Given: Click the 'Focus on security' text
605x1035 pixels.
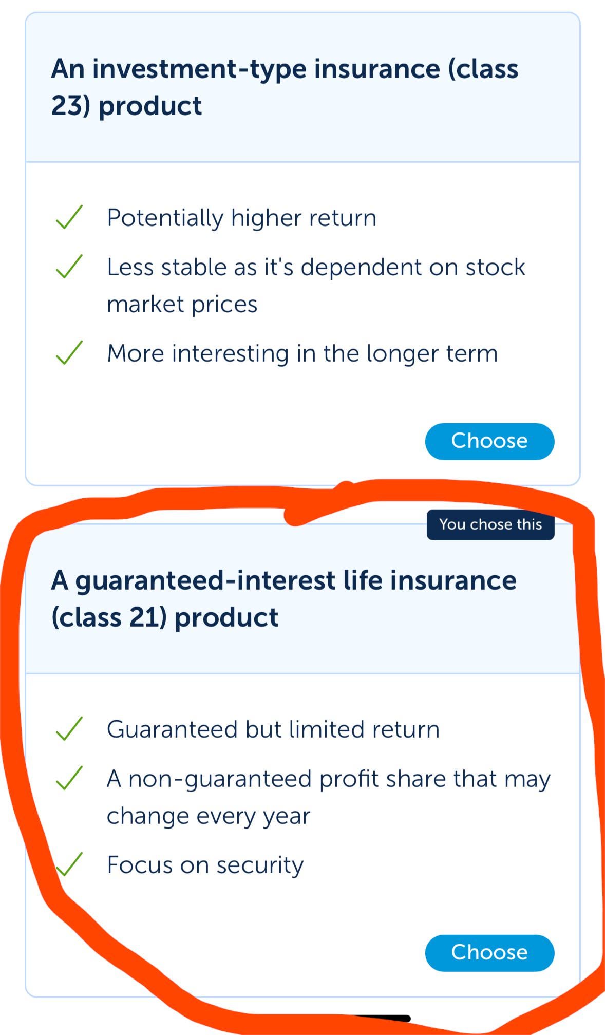Looking at the screenshot, I should coord(205,865).
